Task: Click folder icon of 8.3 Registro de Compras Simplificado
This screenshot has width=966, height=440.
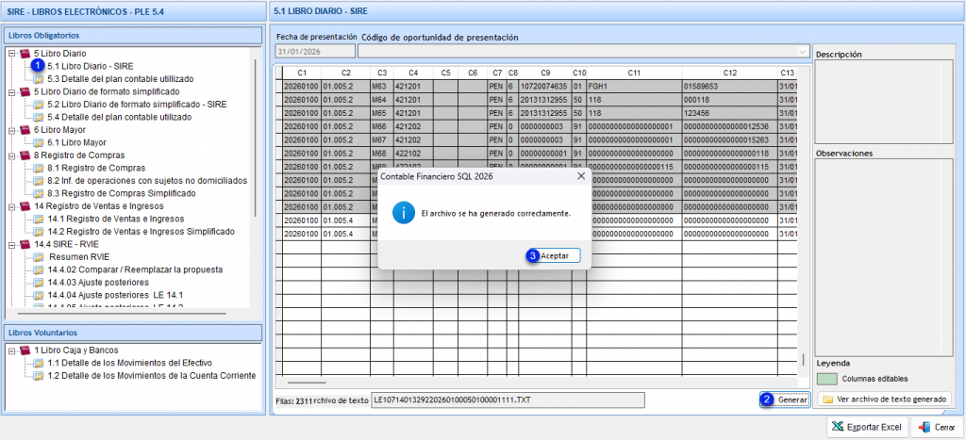Action: click(38, 193)
